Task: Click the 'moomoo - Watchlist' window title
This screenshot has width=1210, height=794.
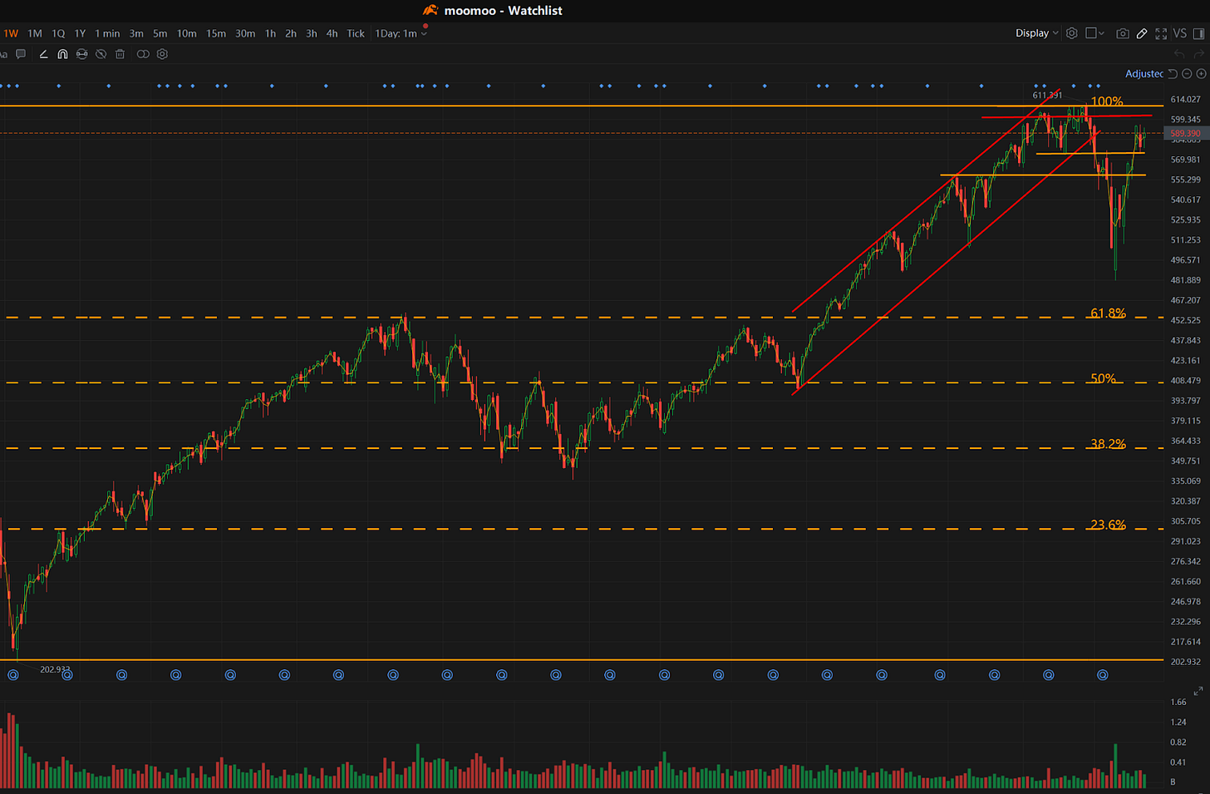Action: (x=503, y=10)
